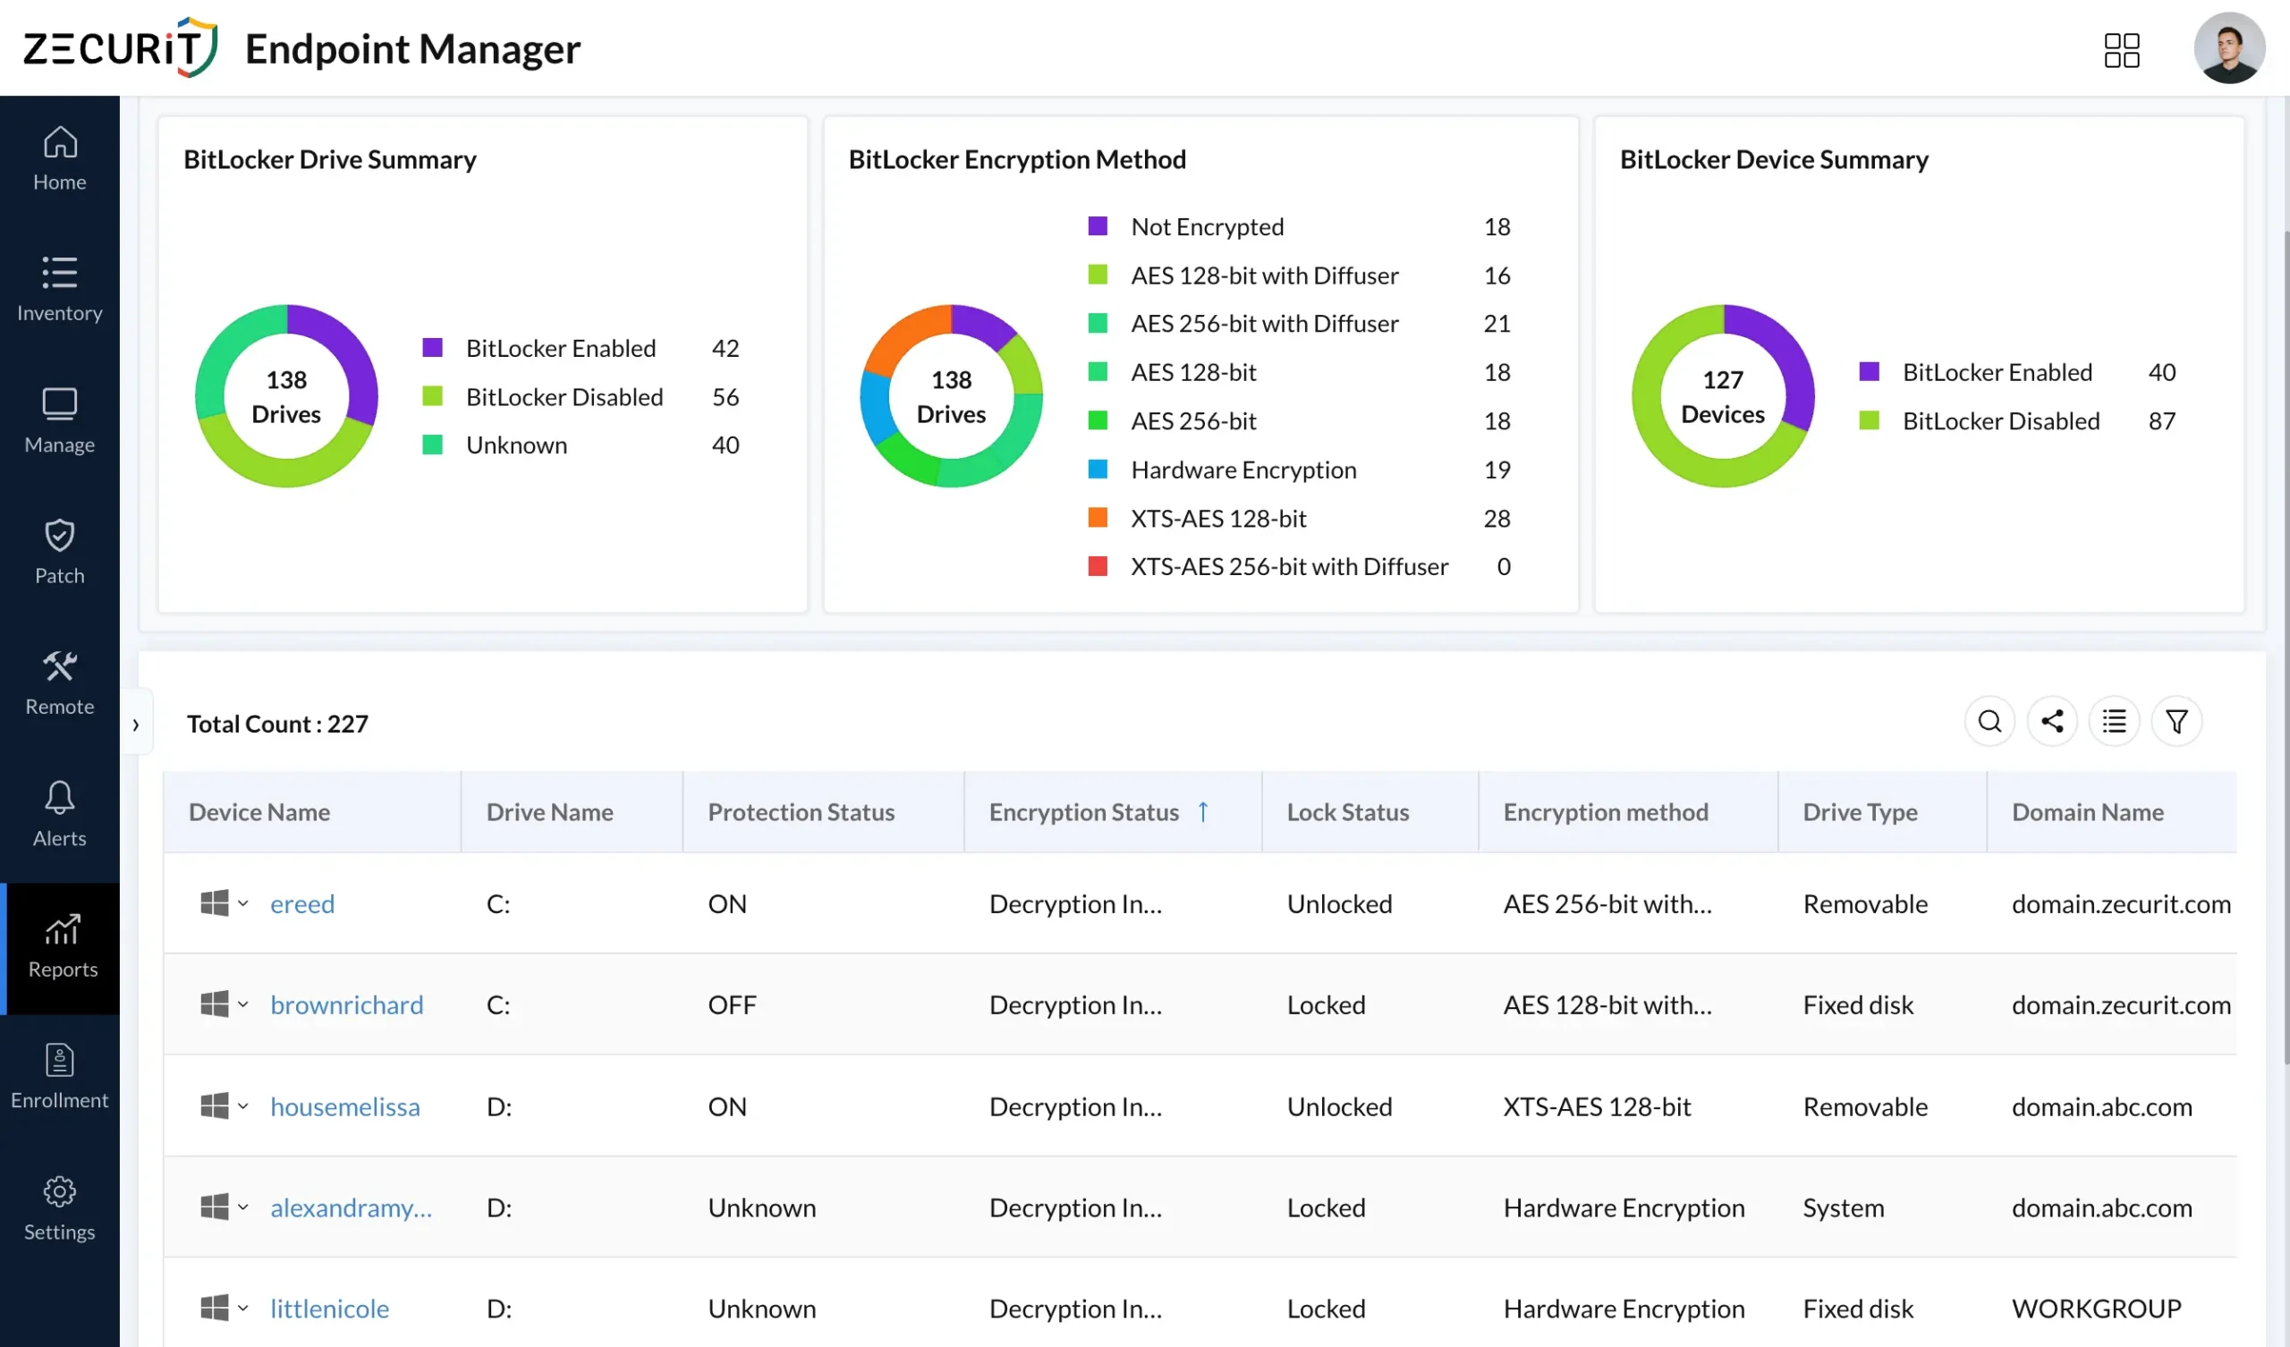The height and width of the screenshot is (1347, 2290).
Task: Open the Remote tools section
Action: 60,683
